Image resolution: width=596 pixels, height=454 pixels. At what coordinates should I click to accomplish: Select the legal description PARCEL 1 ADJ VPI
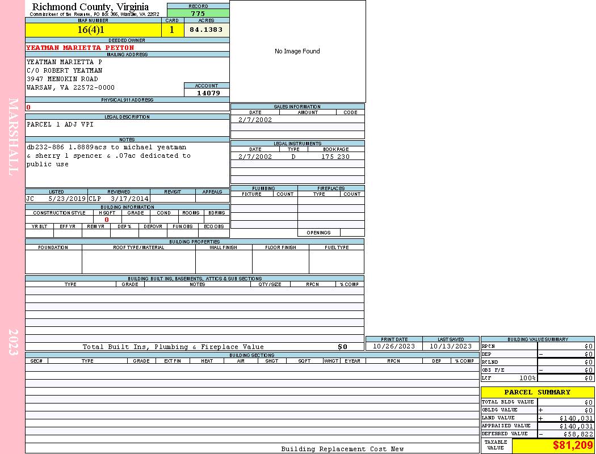(60, 124)
